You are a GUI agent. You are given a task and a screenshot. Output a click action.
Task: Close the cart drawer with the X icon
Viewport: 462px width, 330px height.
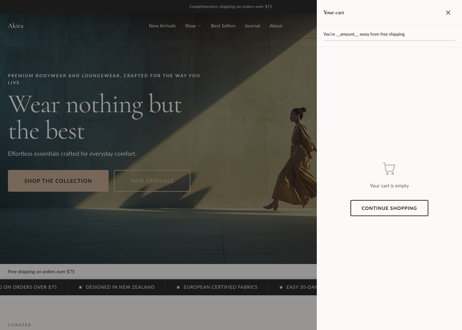[448, 13]
